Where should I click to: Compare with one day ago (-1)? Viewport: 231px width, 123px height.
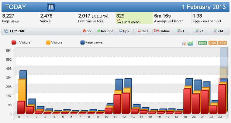pos(181,31)
